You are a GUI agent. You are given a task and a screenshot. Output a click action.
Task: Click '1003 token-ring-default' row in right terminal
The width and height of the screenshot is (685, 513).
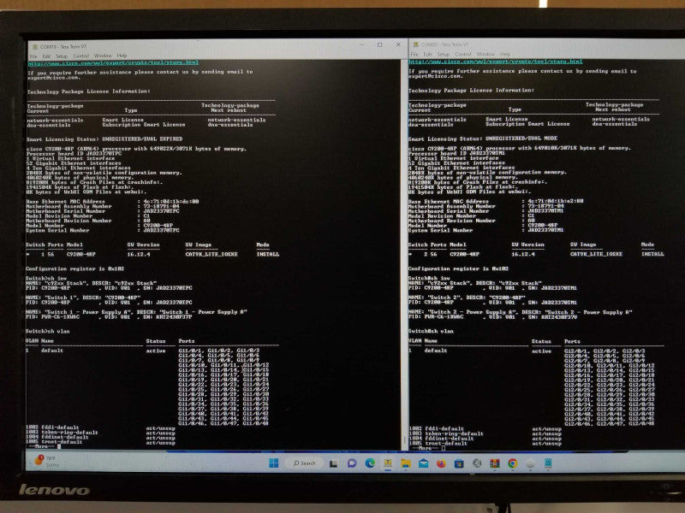[x=485, y=434]
